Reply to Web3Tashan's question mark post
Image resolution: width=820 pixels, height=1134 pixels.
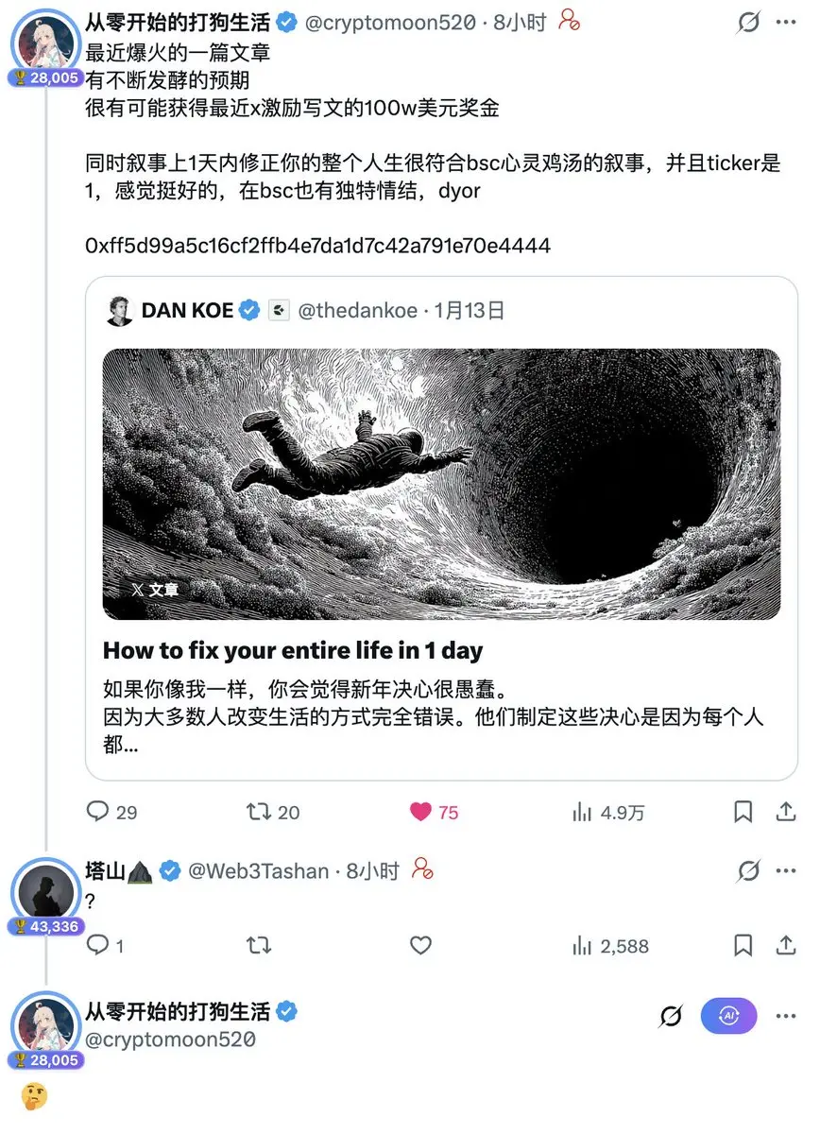point(105,946)
